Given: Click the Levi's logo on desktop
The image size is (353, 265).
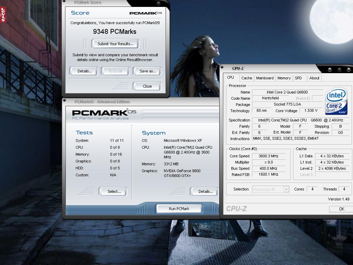Looking at the screenshot, I should coord(3,14).
